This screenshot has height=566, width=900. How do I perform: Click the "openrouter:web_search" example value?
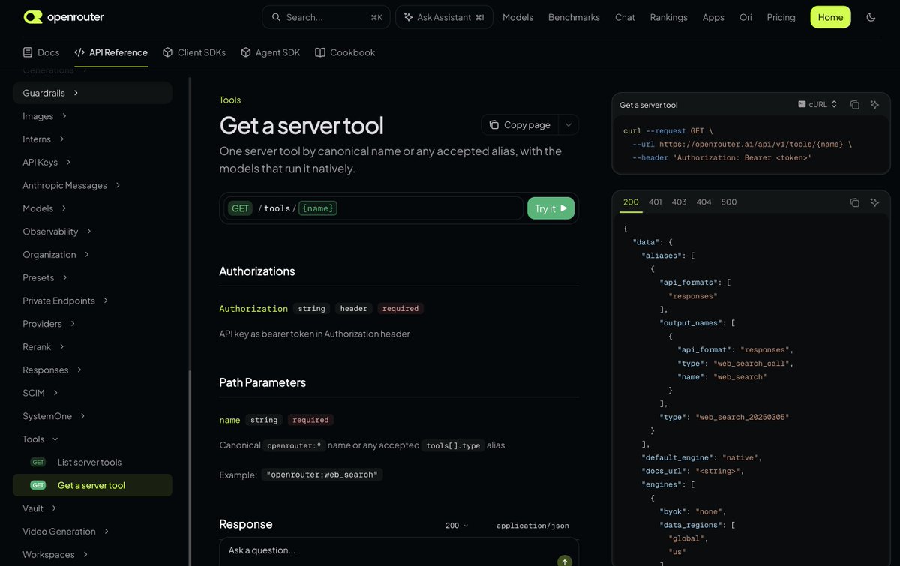[x=322, y=475]
